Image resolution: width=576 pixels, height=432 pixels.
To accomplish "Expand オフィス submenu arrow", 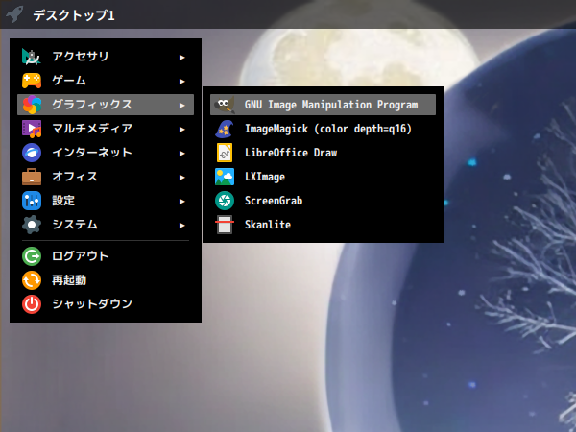I will click(181, 178).
